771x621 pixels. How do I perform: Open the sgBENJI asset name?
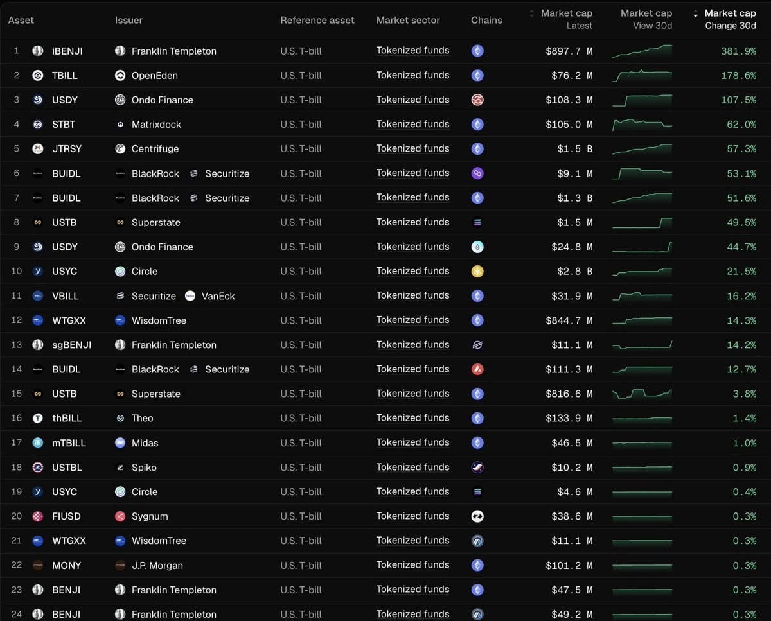click(71, 345)
